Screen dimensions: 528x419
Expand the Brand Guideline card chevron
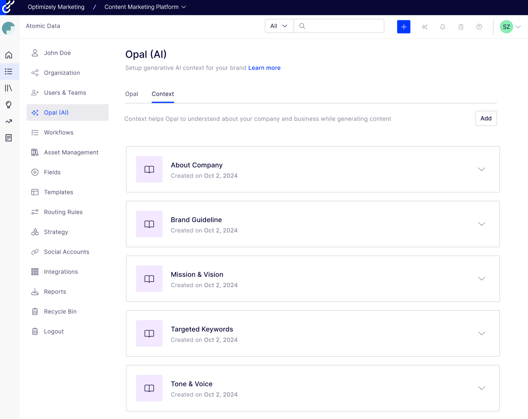click(x=482, y=224)
